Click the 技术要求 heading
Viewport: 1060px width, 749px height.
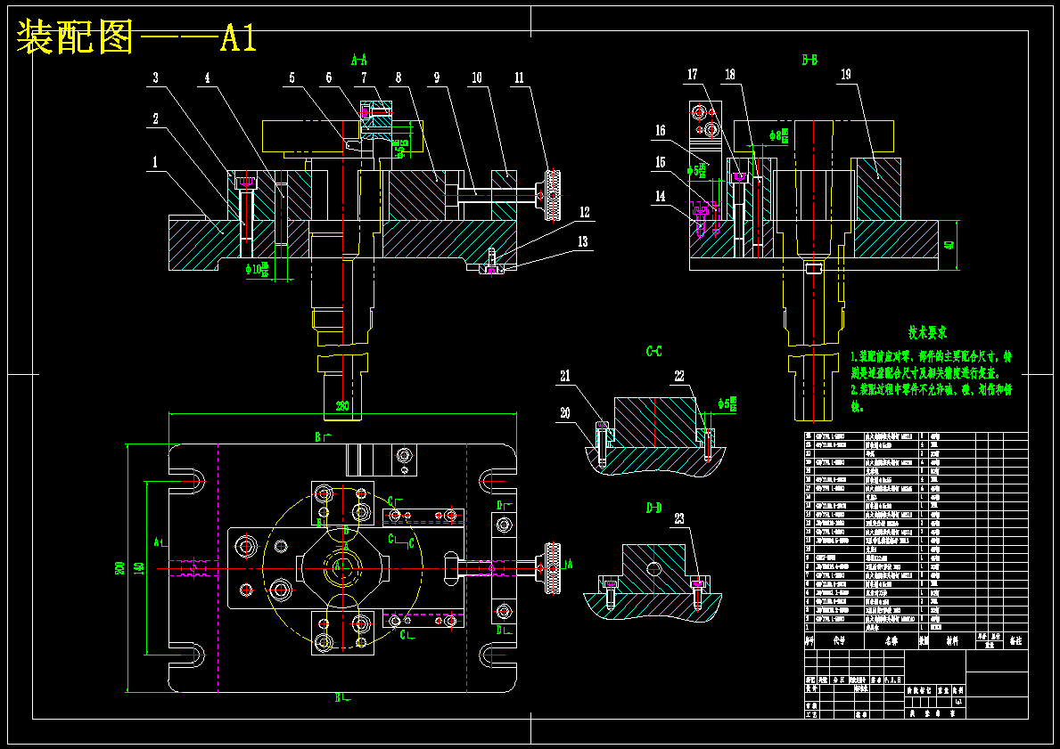(x=927, y=332)
